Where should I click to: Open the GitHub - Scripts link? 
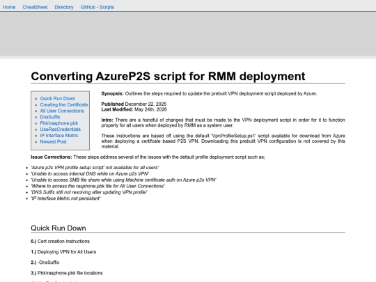pos(97,7)
